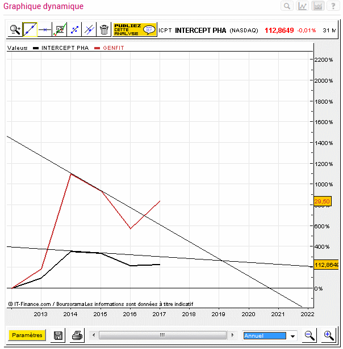Select the zoom magnifier tool in the toolbar
This screenshot has width=343, height=349.
click(x=15, y=29)
